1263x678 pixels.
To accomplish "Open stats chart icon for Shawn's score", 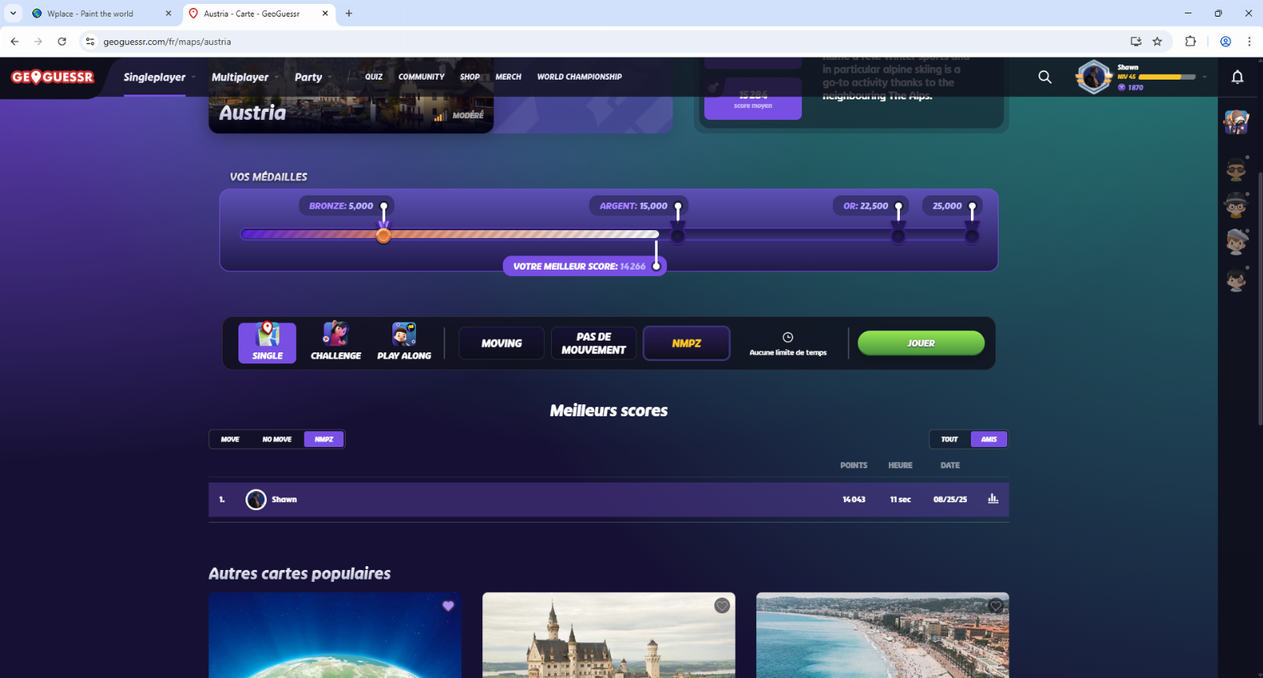I will (993, 499).
